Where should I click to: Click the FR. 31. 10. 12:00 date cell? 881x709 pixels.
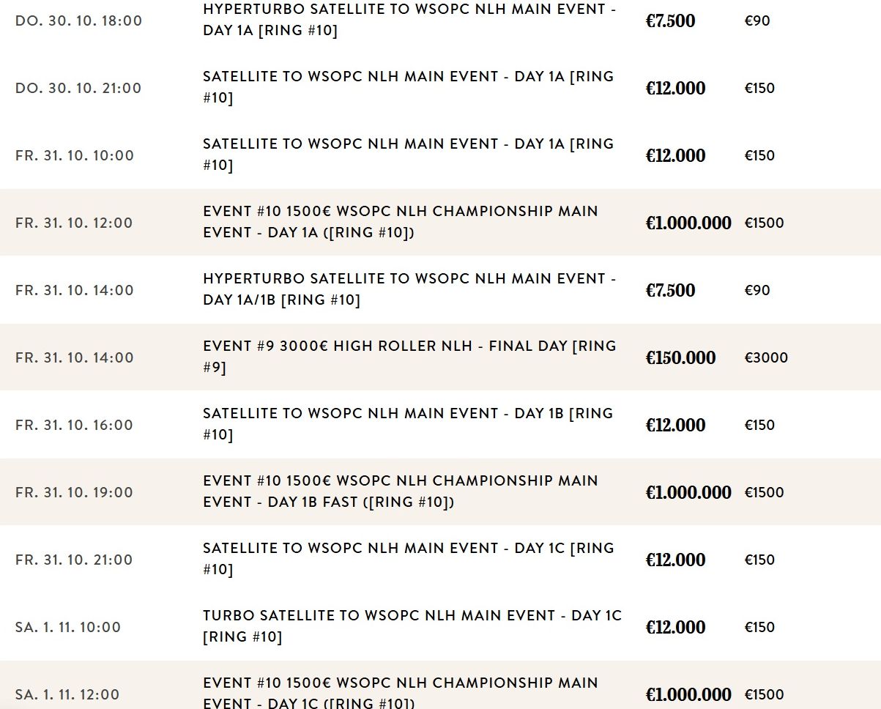coord(74,223)
